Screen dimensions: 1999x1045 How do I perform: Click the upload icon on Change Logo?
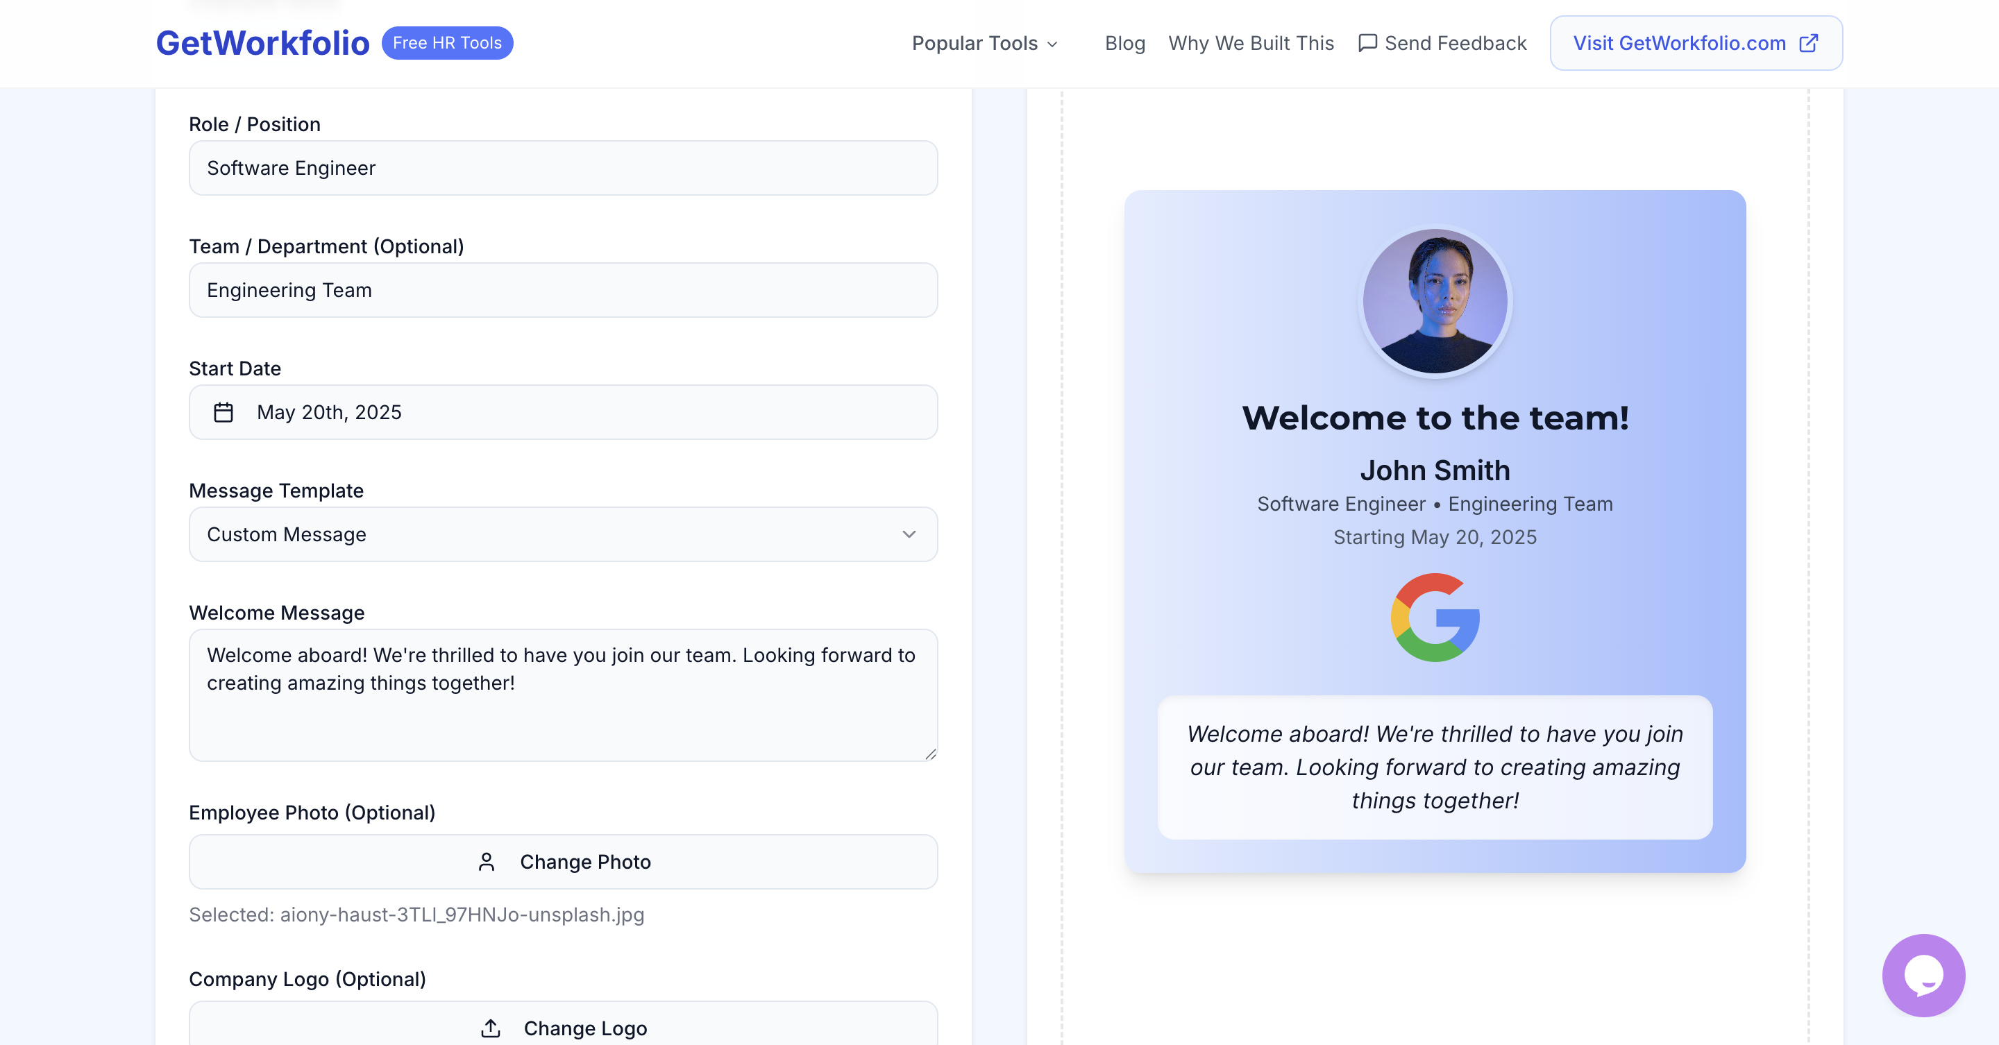click(x=491, y=1028)
